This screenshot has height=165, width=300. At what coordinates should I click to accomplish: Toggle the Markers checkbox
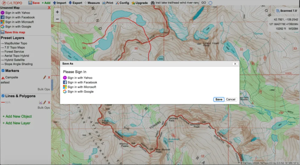3,71
